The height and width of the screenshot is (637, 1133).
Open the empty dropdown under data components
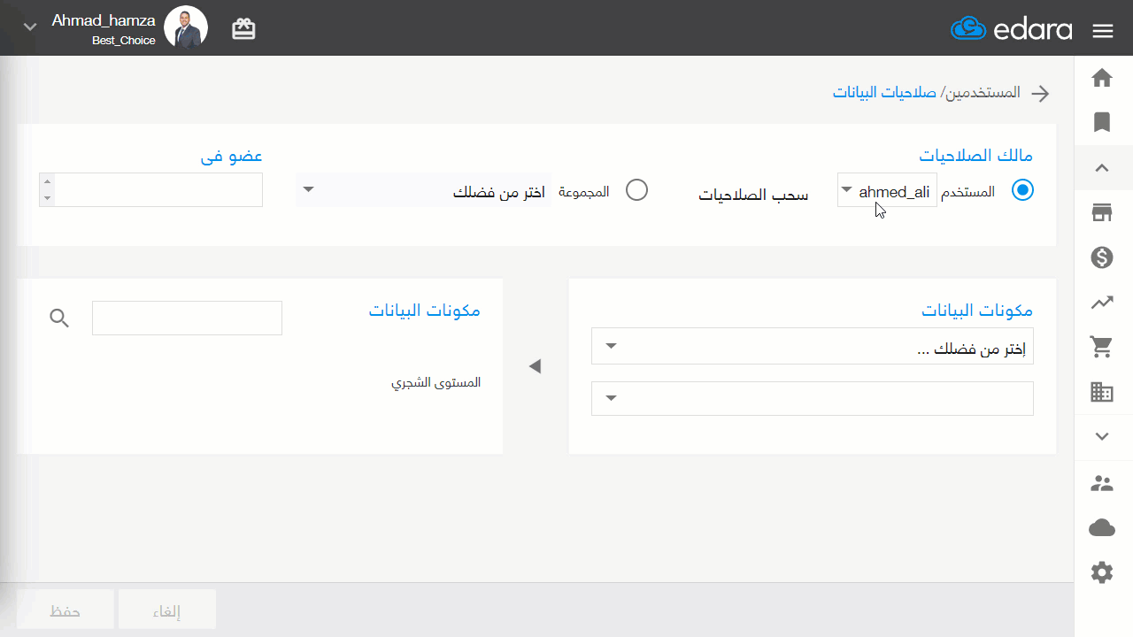point(813,398)
